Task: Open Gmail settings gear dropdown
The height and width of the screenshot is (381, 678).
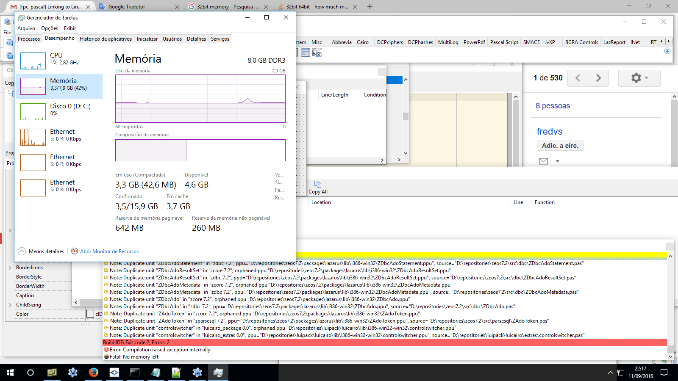Action: coord(639,78)
